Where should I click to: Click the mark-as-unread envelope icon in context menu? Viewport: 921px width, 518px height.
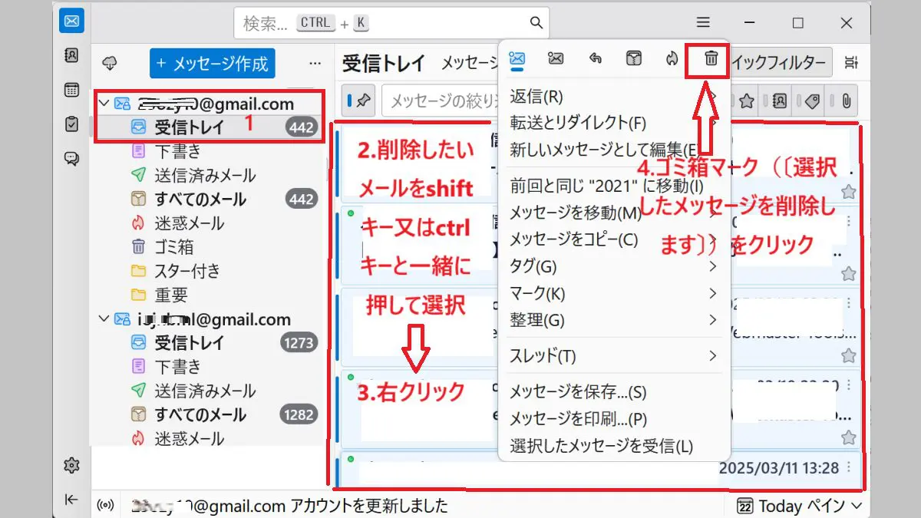(x=556, y=58)
